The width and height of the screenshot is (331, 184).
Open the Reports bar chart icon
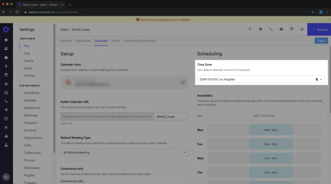pos(6,136)
